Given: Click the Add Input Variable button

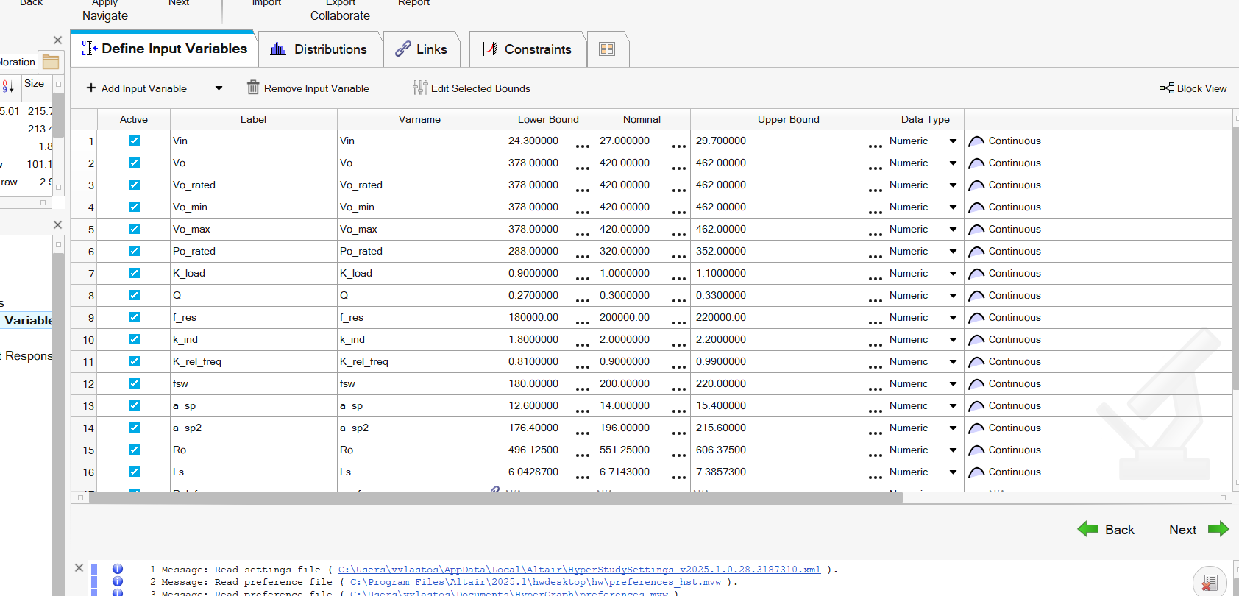Looking at the screenshot, I should click(x=137, y=88).
